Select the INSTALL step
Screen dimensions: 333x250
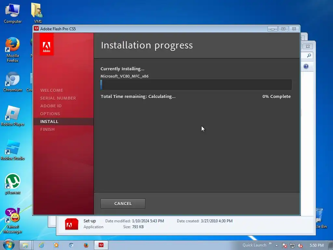tap(49, 122)
